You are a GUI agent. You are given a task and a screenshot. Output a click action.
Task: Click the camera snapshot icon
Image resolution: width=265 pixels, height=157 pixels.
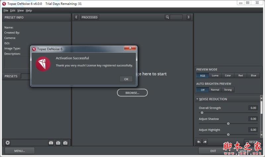click(x=51, y=143)
